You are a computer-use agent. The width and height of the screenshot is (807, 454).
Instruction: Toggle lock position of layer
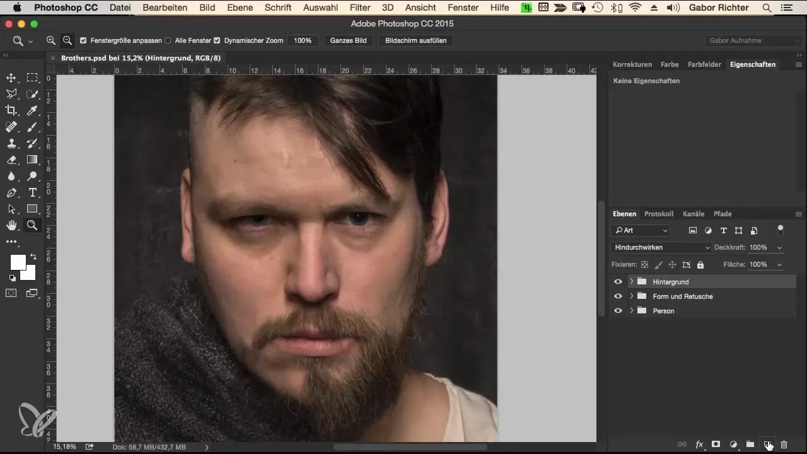point(672,265)
